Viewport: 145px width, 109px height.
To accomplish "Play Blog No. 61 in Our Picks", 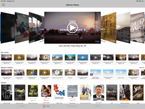I will pyautogui.click(x=57, y=57).
